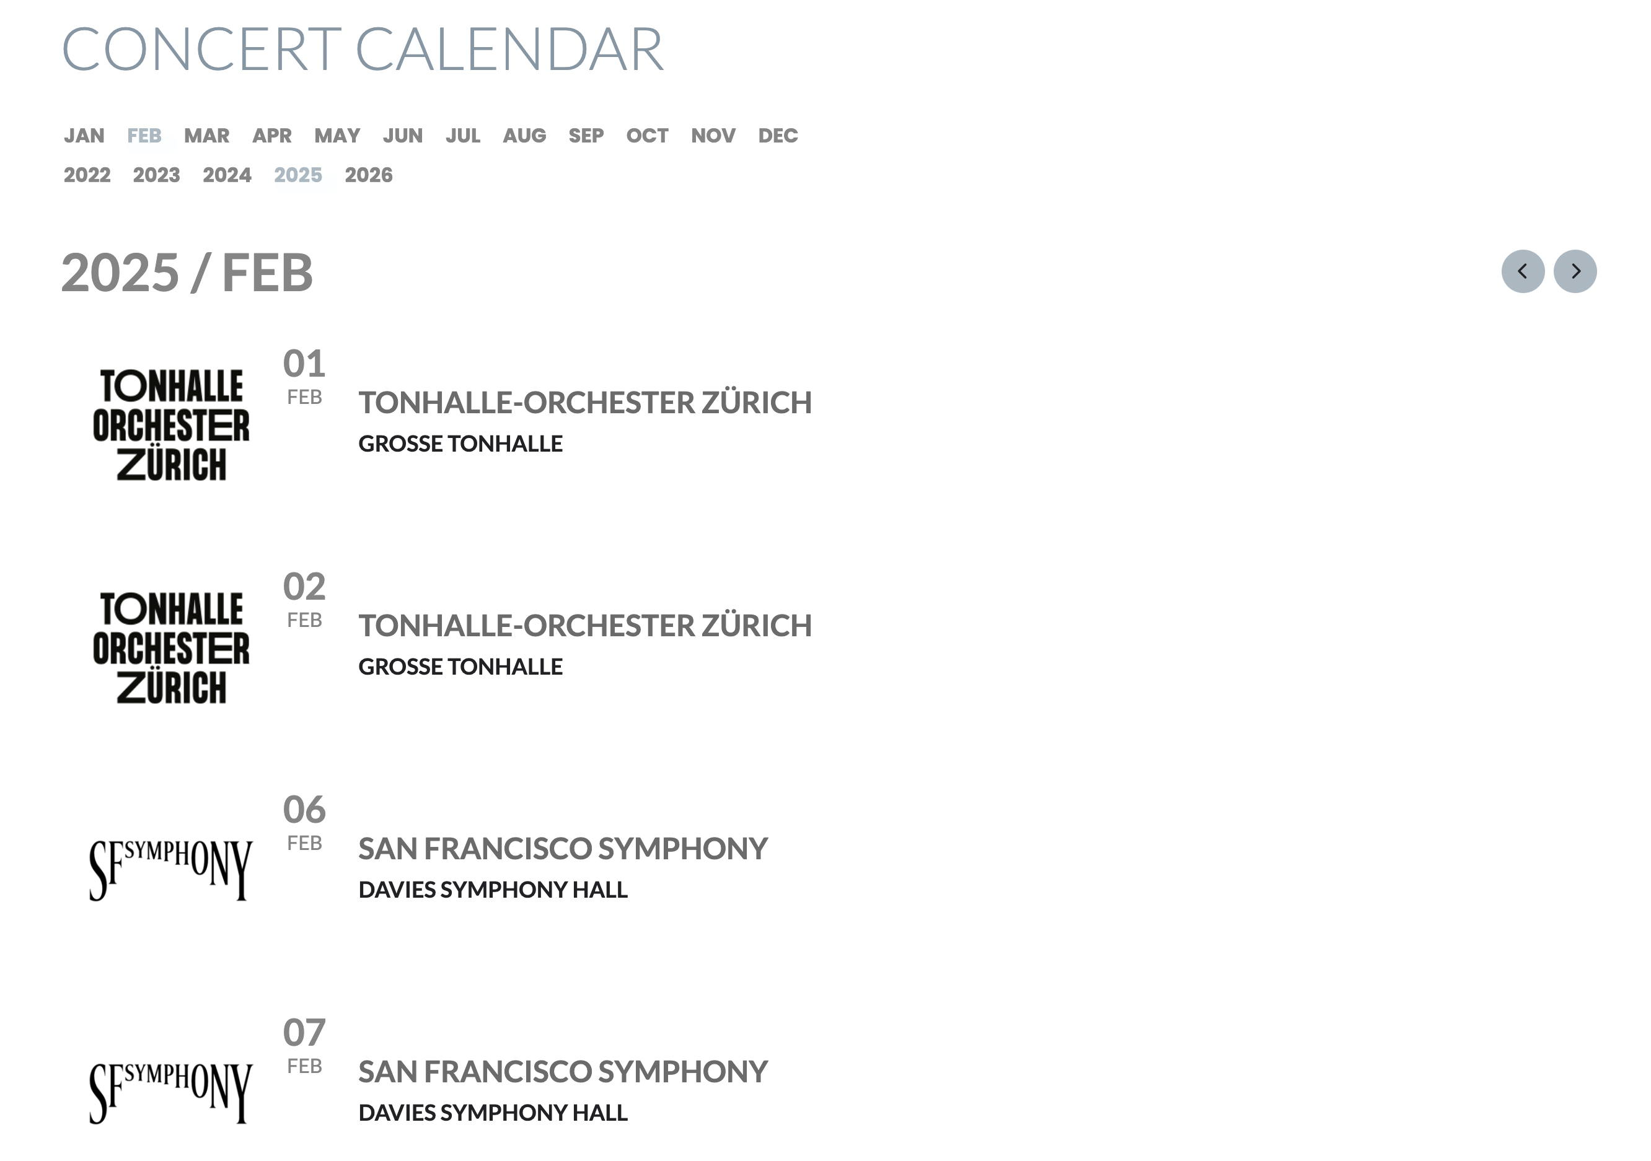Choose the JUL month filter
This screenshot has height=1161, width=1651.
(x=463, y=135)
